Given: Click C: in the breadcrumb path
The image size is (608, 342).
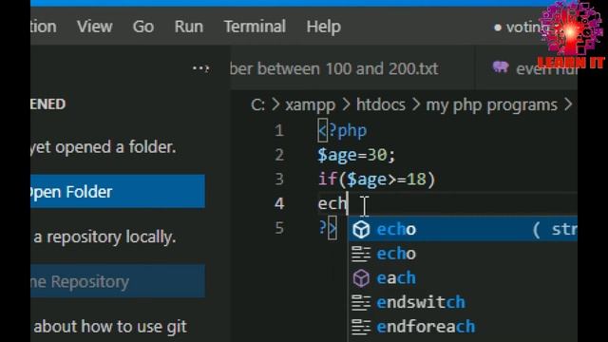Looking at the screenshot, I should pyautogui.click(x=257, y=104).
